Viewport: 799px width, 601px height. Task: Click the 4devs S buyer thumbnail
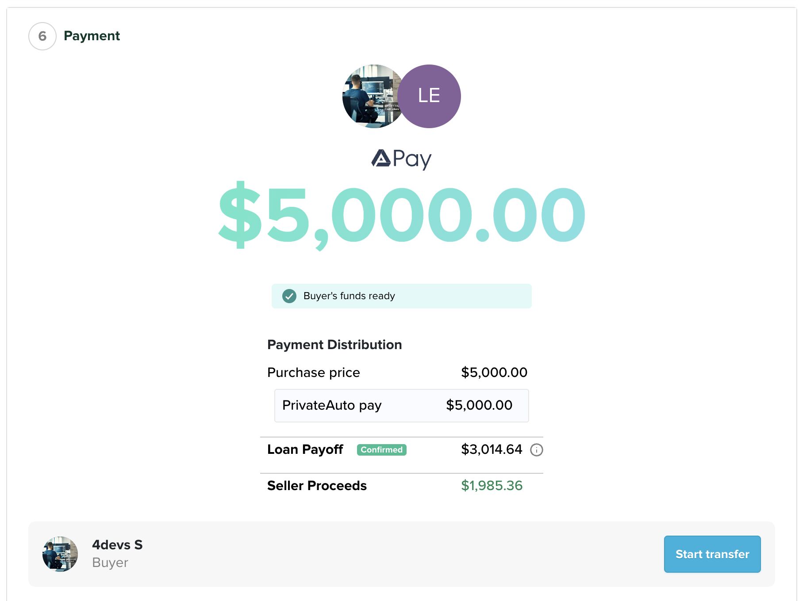[60, 554]
